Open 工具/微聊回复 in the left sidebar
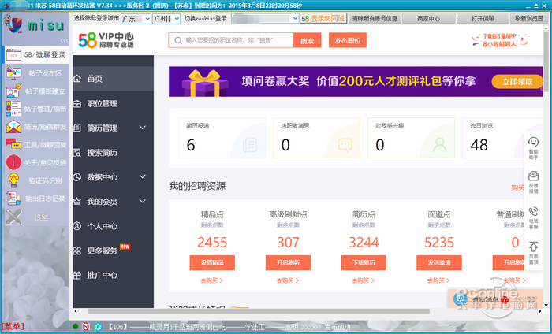The width and height of the screenshot is (552, 334). (35, 145)
